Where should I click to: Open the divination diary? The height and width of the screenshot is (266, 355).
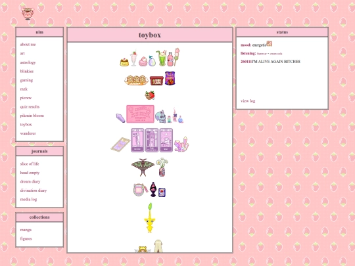pos(34,190)
